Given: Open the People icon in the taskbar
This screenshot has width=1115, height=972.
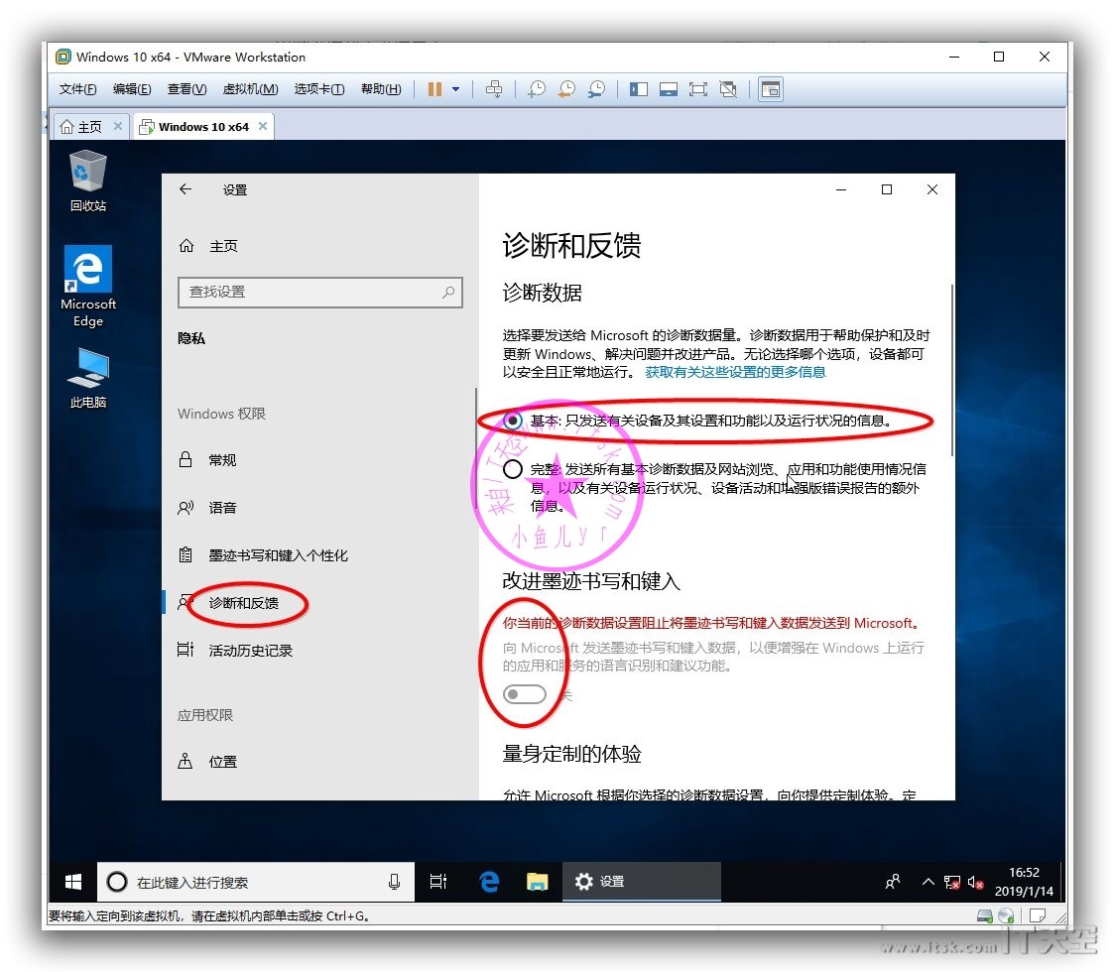Looking at the screenshot, I should (x=893, y=882).
